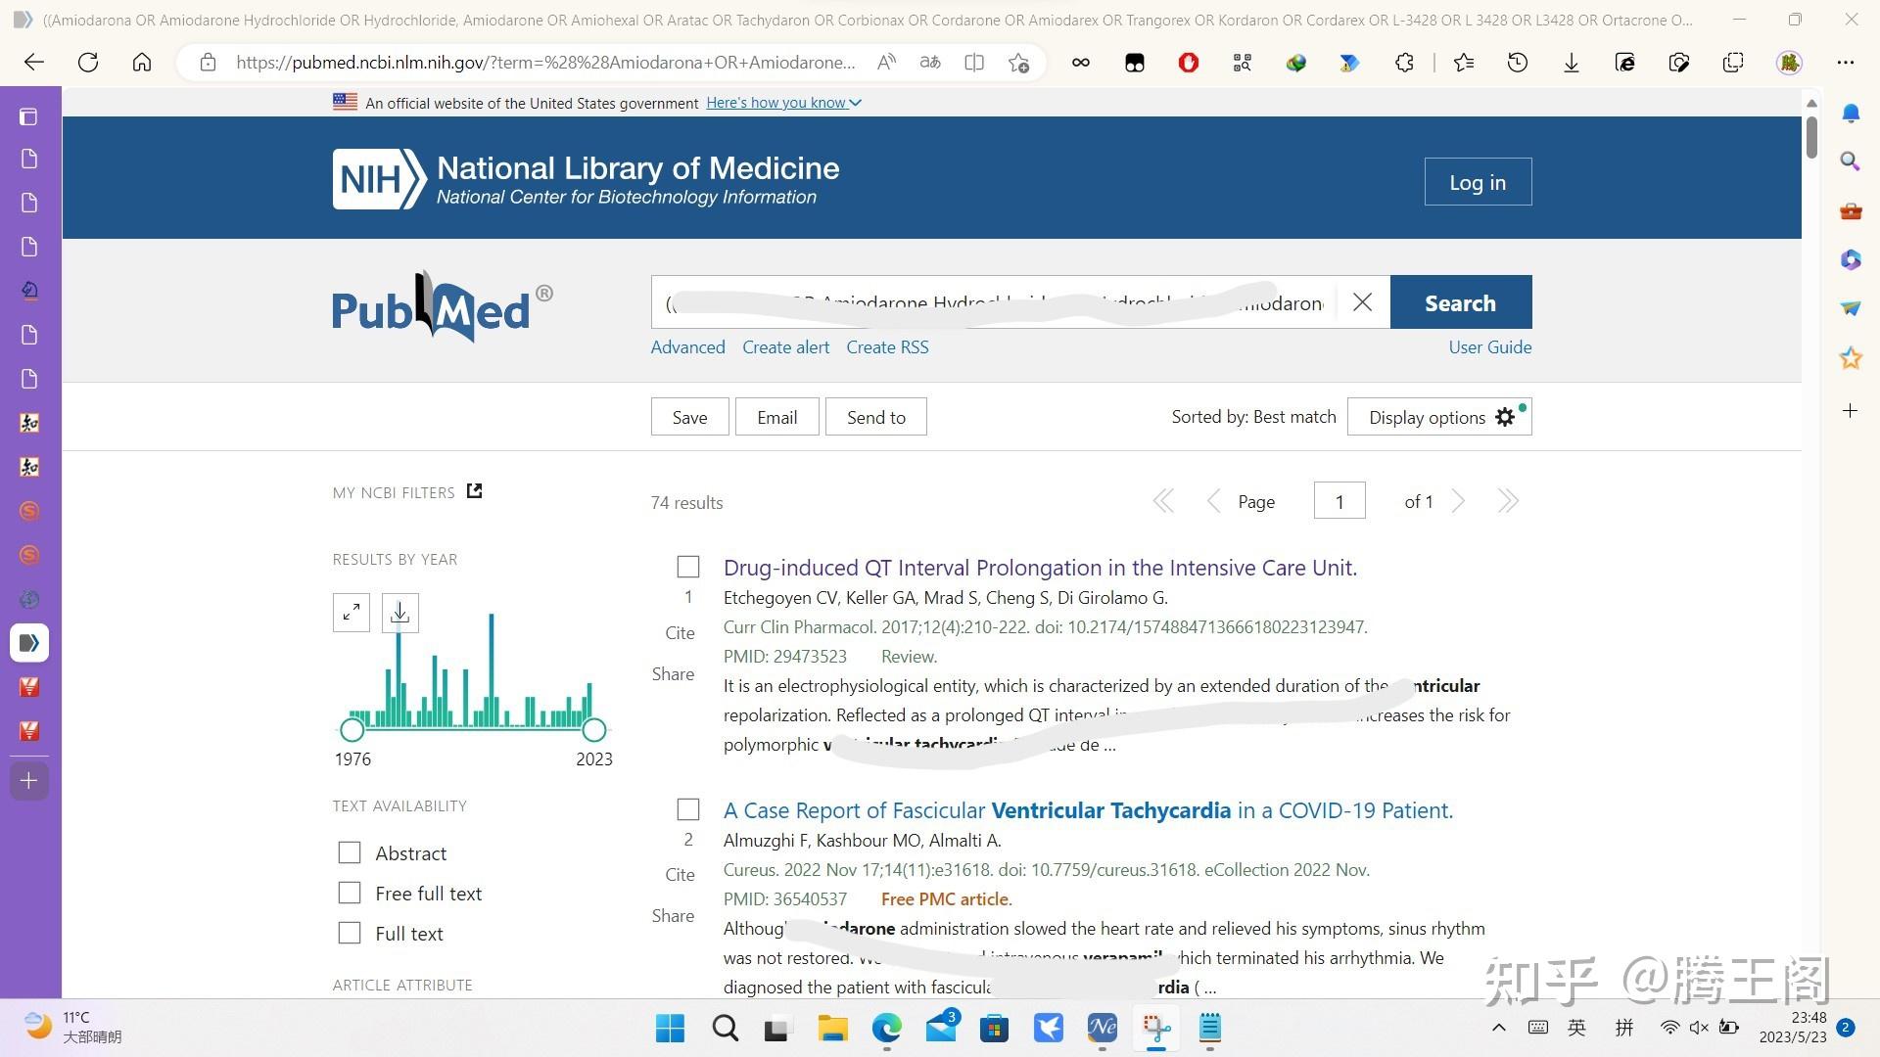Click Cite for result 1
Image resolution: width=1880 pixels, height=1057 pixels.
coord(680,633)
